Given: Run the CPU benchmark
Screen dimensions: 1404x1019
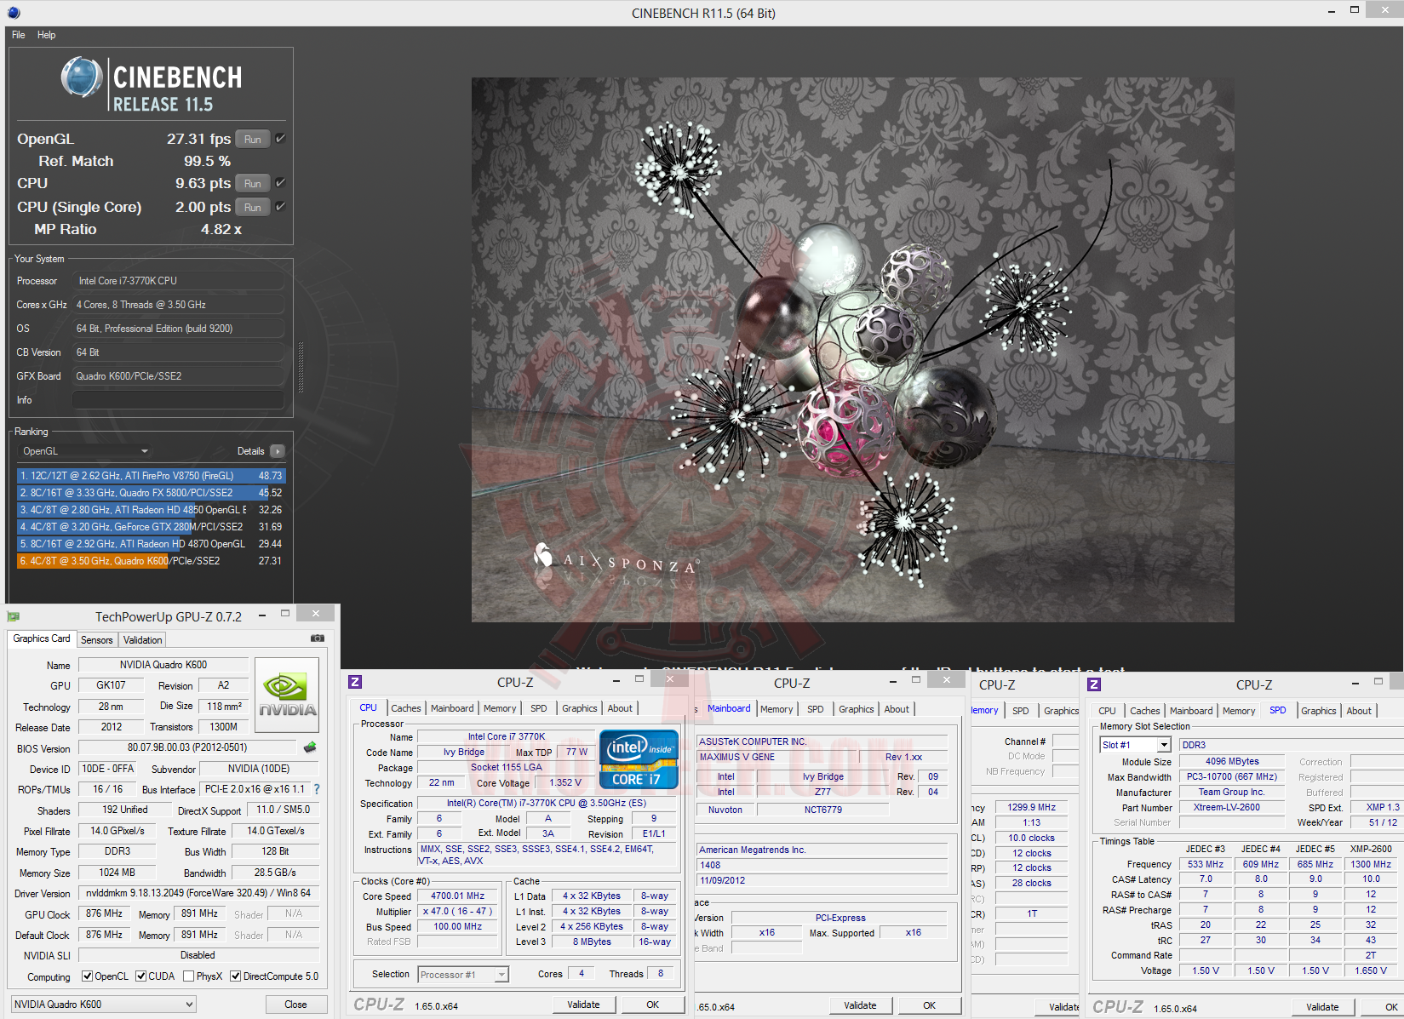Looking at the screenshot, I should click(x=253, y=183).
